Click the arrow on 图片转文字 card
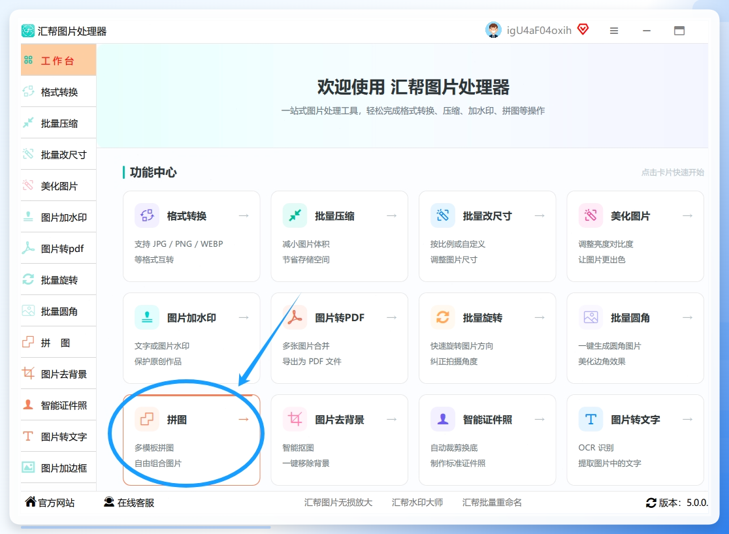This screenshot has width=729, height=534. click(687, 419)
